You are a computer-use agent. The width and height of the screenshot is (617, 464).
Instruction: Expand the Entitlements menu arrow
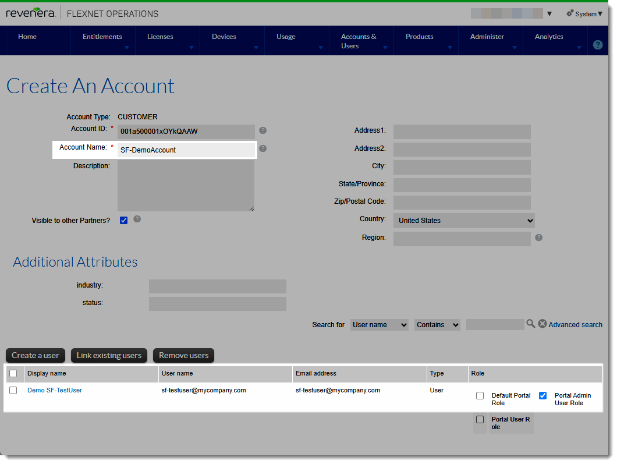pyautogui.click(x=127, y=48)
